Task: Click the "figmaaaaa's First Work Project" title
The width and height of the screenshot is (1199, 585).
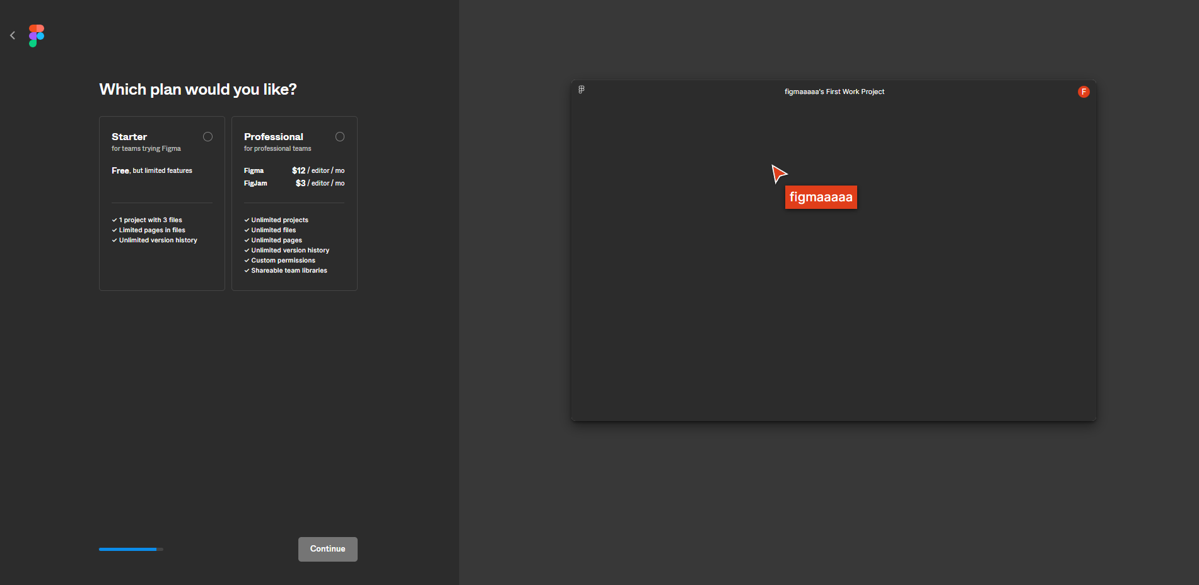Action: 834,92
